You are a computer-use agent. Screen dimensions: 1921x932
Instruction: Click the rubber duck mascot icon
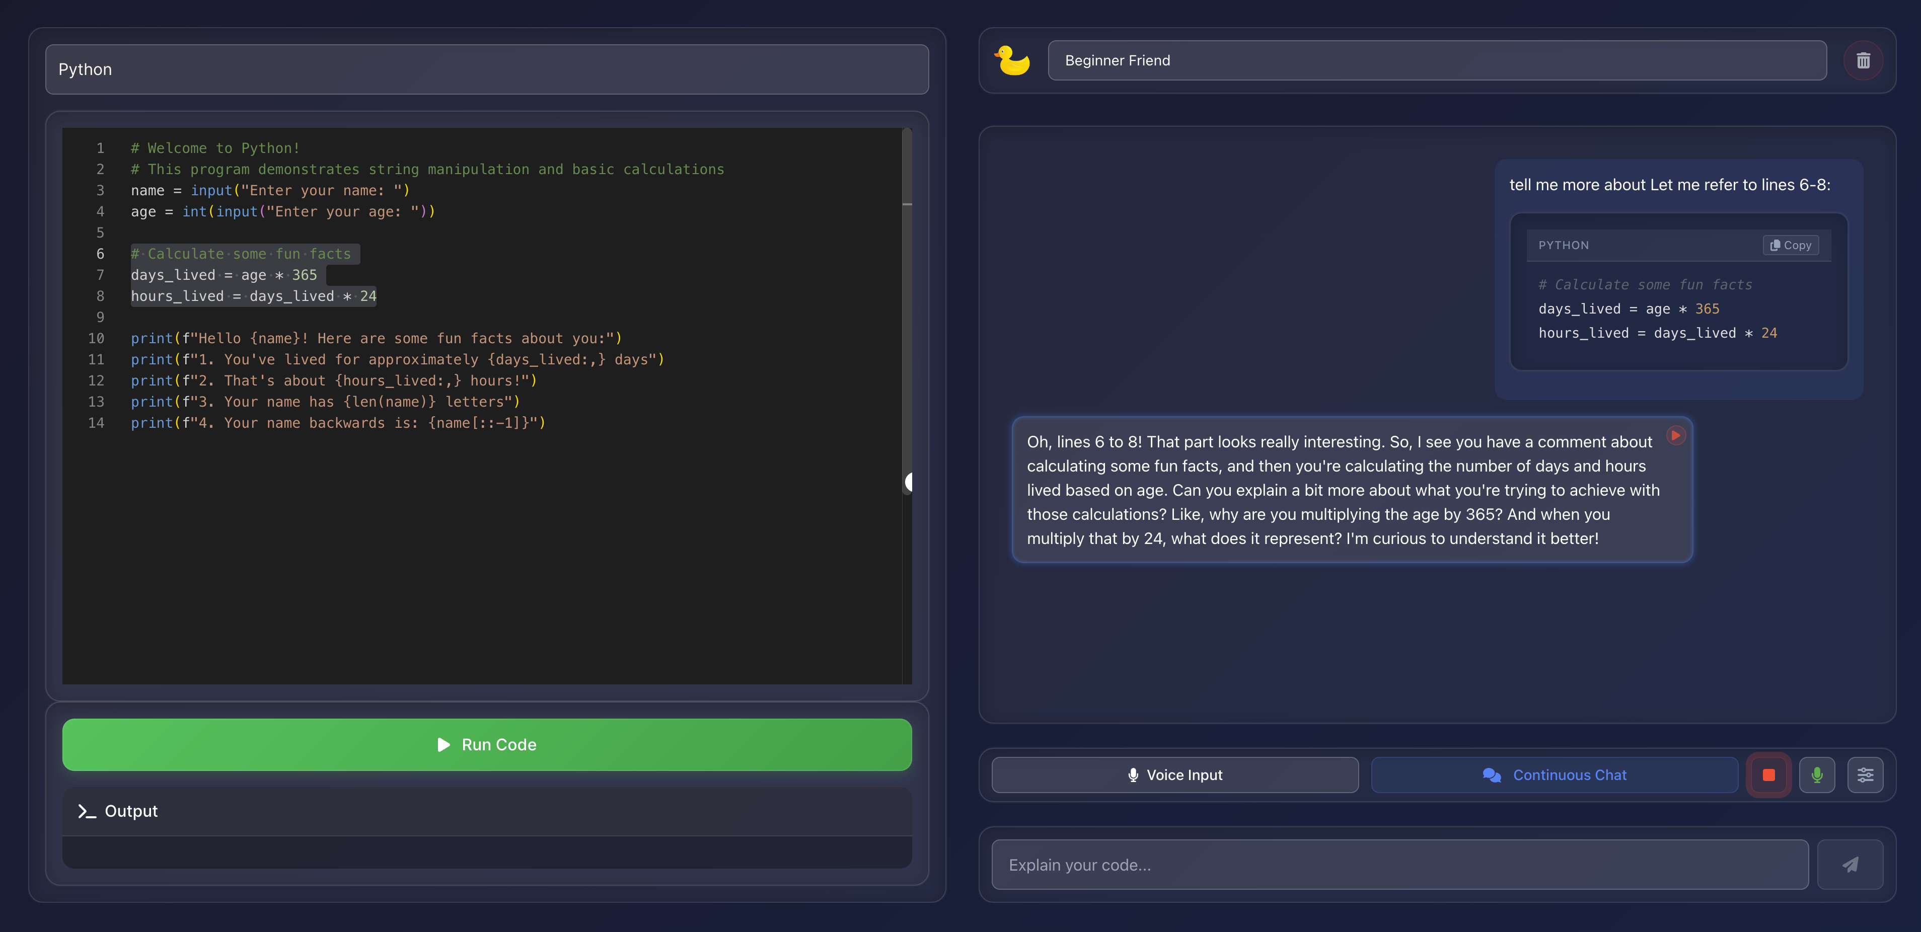coord(1012,60)
